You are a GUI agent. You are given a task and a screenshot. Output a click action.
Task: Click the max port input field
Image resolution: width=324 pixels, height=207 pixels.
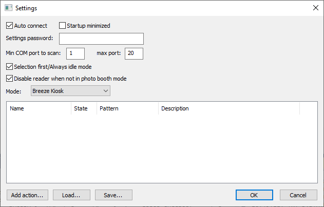[134, 53]
